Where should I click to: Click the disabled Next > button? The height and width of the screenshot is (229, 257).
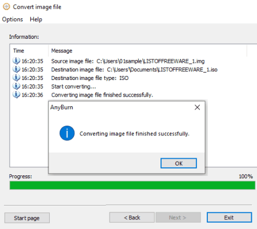178,218
